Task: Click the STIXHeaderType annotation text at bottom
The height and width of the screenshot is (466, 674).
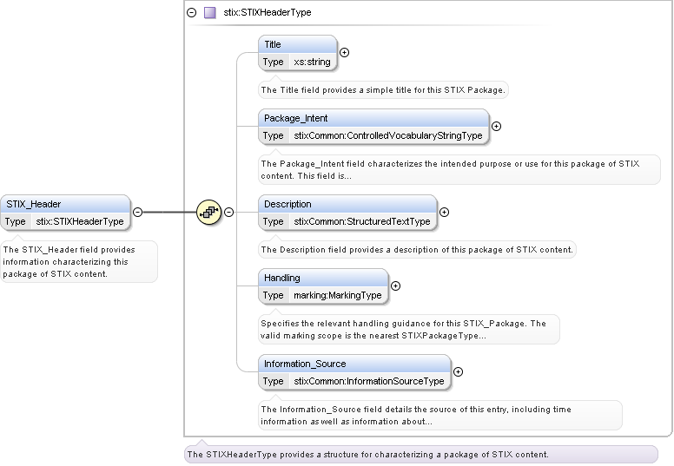Action: [x=368, y=455]
